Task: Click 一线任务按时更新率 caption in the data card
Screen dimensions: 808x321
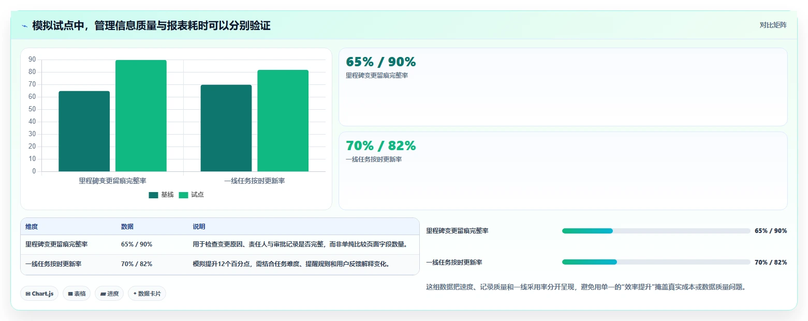Action: [x=374, y=159]
